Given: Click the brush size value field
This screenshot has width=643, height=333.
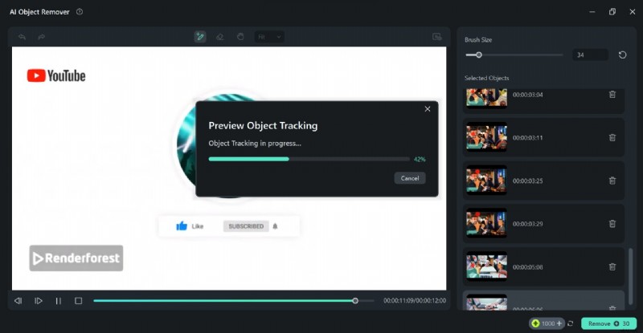Looking at the screenshot, I should (x=590, y=55).
